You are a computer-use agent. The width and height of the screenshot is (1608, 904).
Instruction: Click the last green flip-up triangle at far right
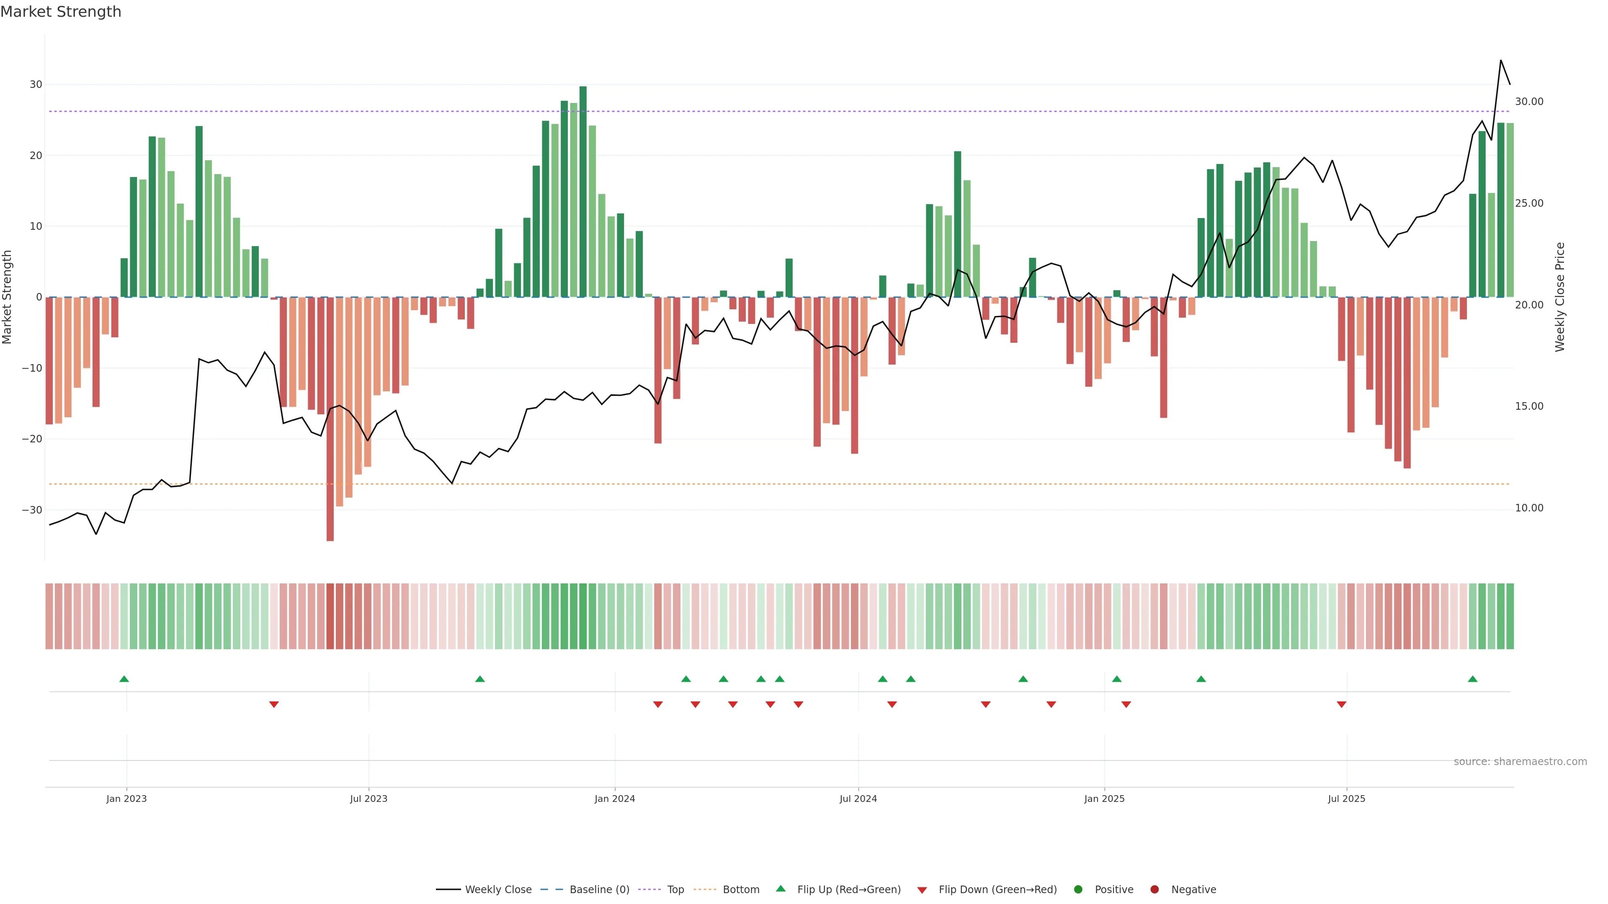pyautogui.click(x=1473, y=679)
